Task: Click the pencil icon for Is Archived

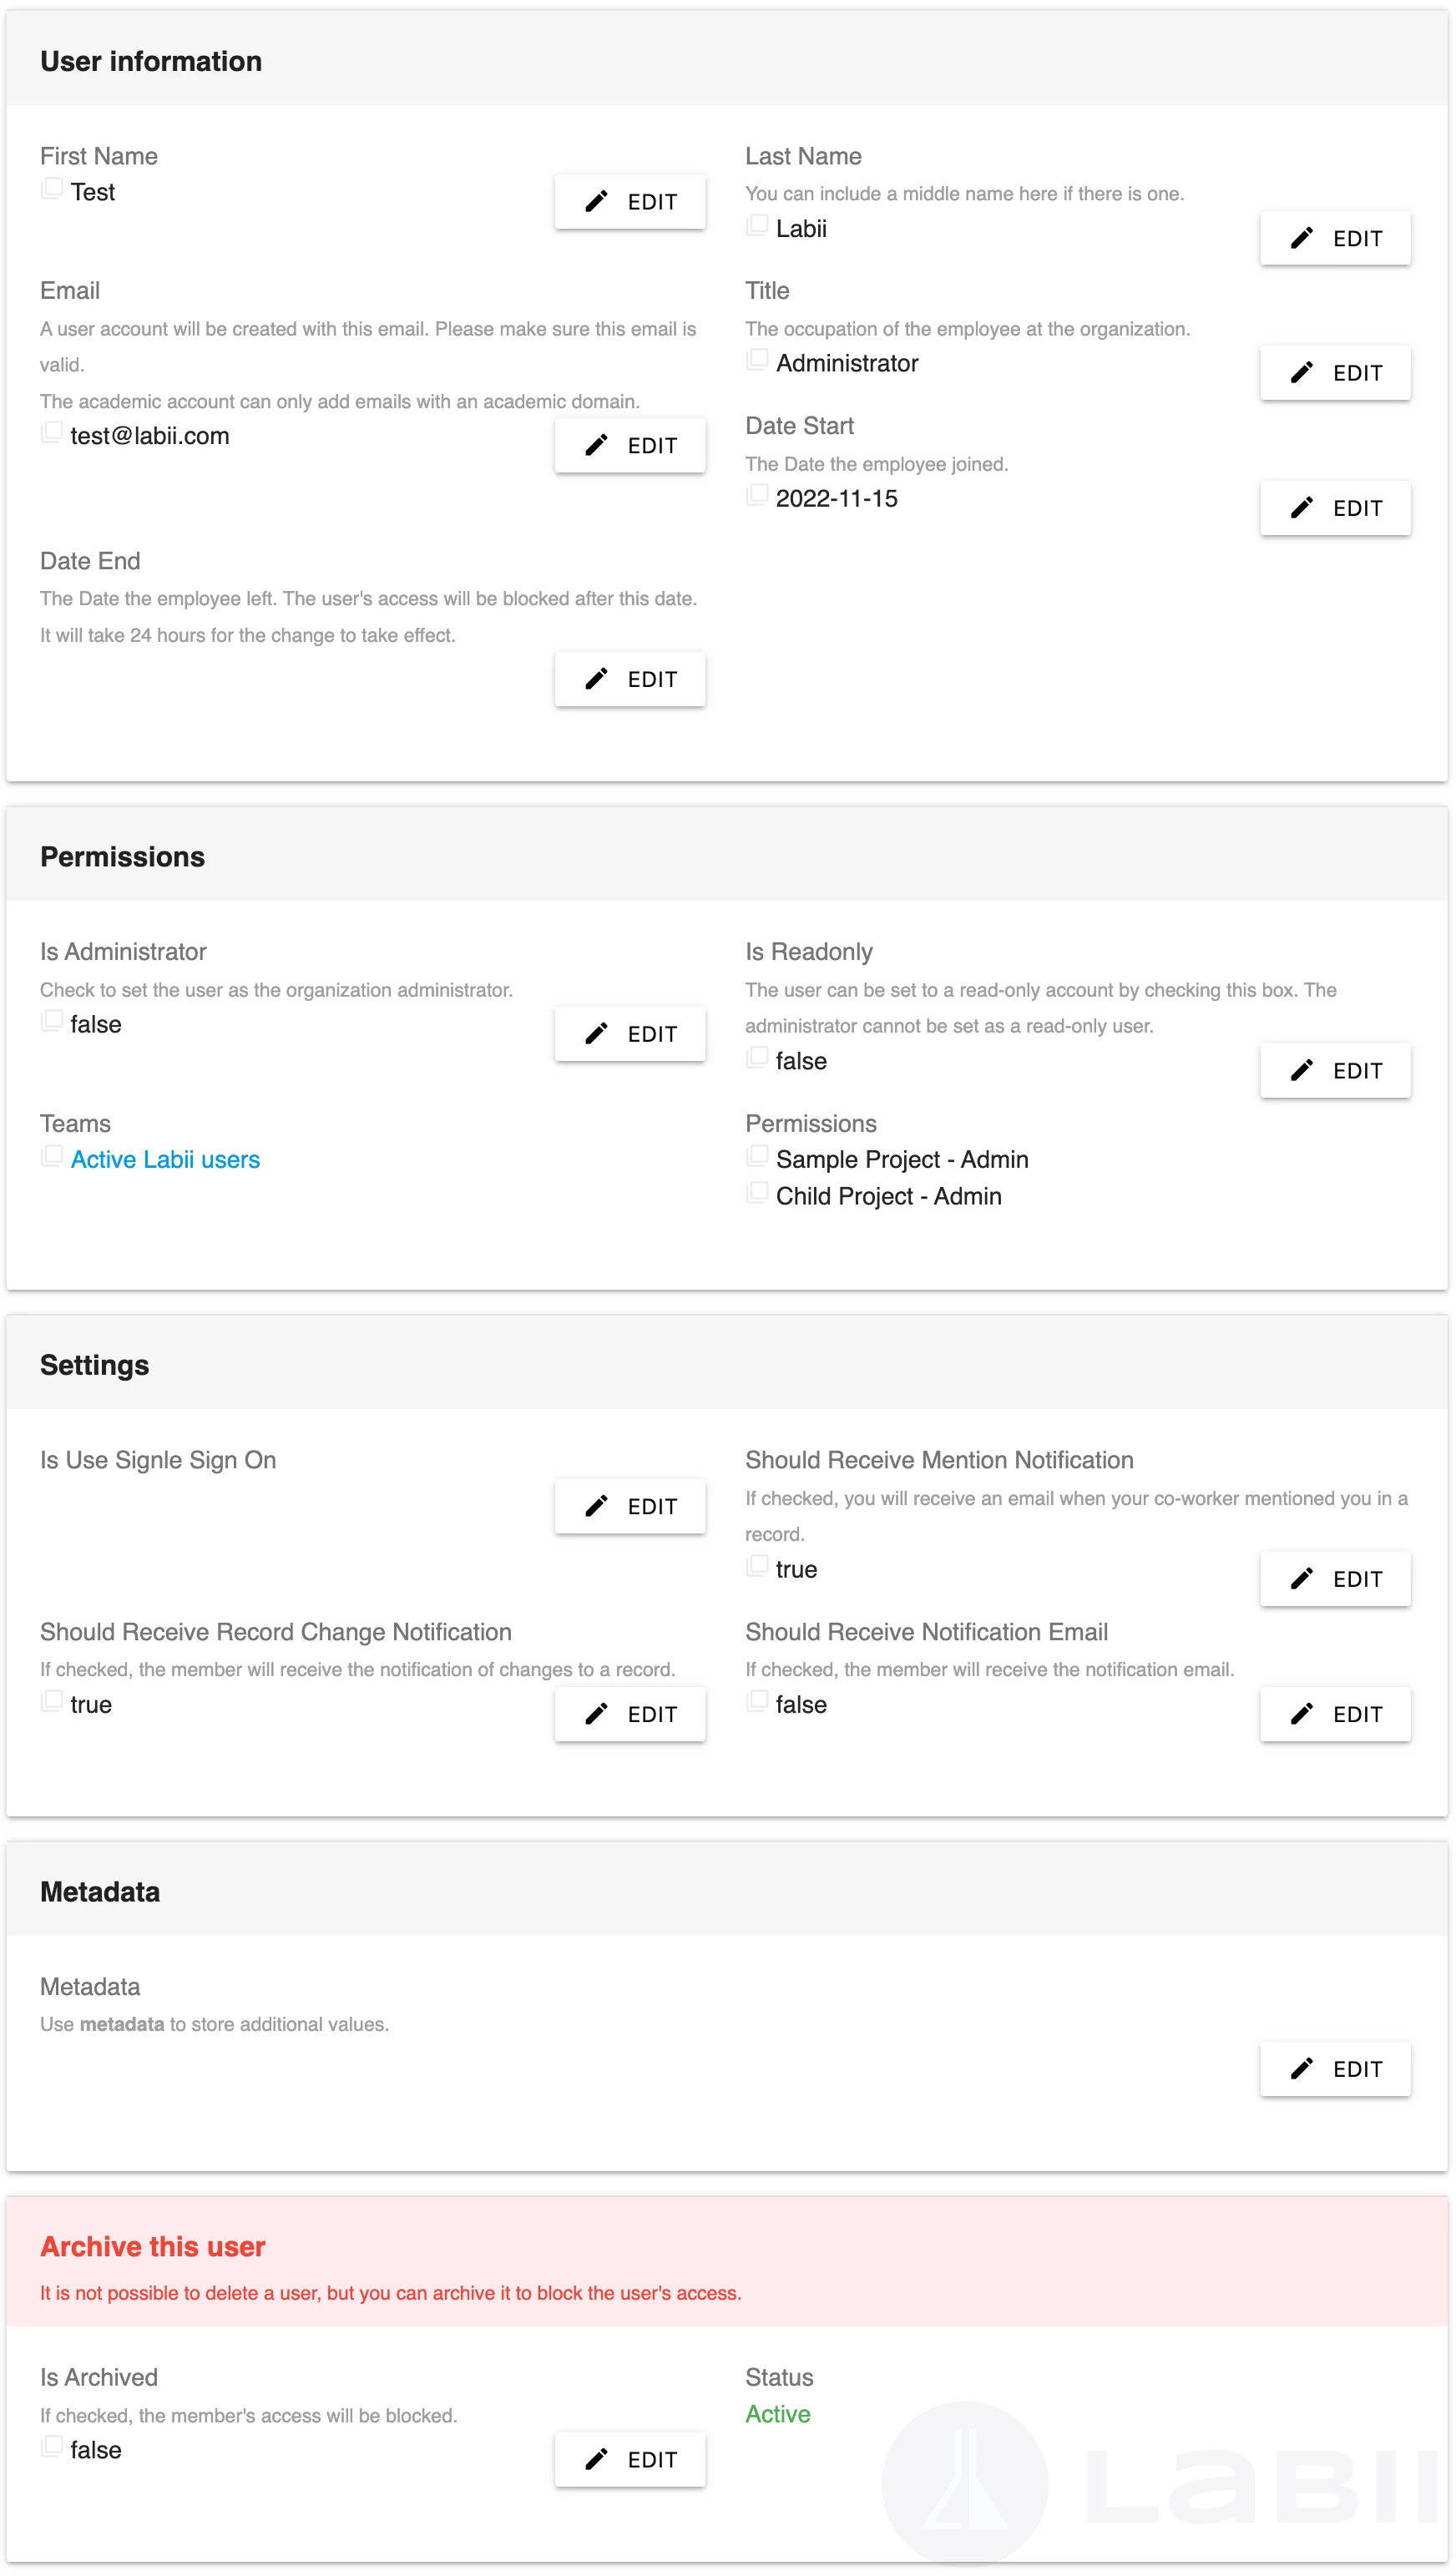Action: click(596, 2459)
